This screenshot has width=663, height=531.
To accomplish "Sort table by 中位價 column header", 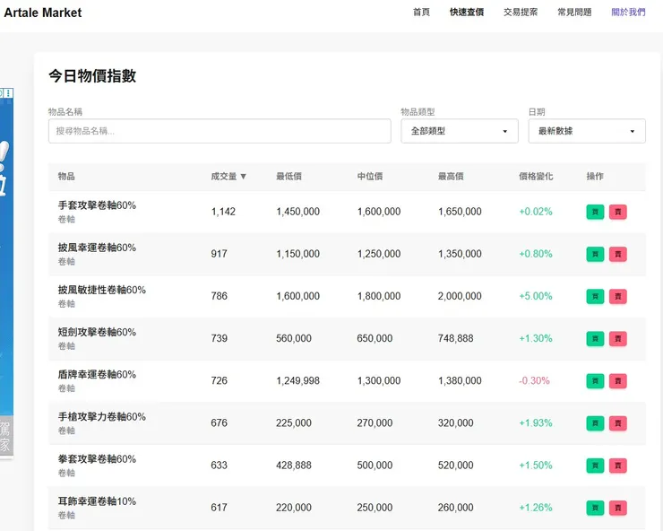I will tap(370, 176).
